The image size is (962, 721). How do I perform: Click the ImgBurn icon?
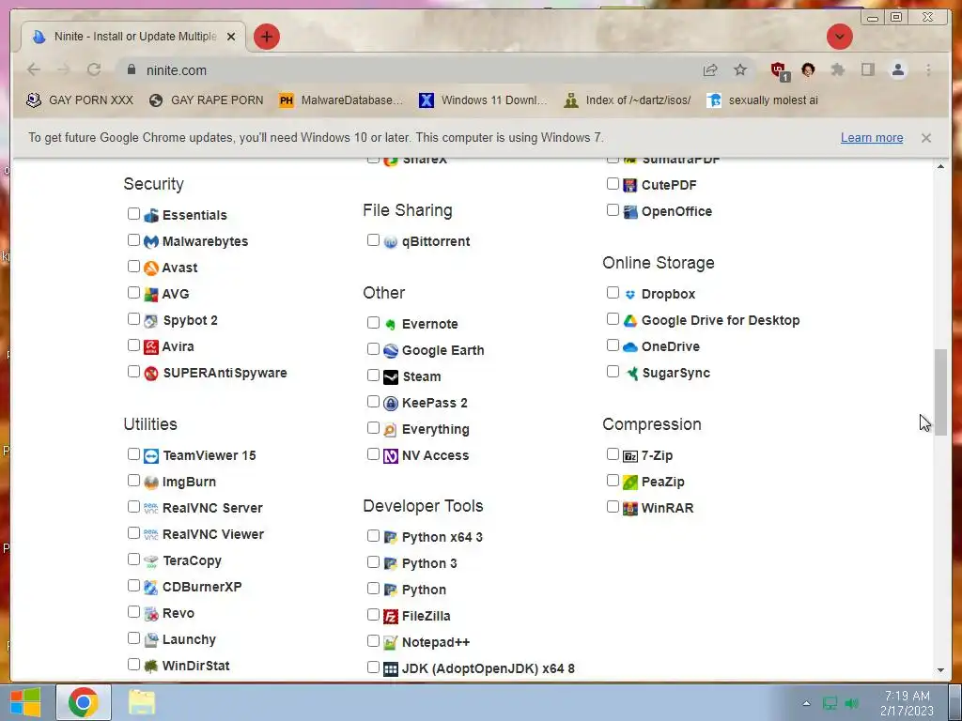151,483
